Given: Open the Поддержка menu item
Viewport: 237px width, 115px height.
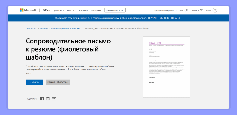Looking at the screenshot, I should [96, 10].
